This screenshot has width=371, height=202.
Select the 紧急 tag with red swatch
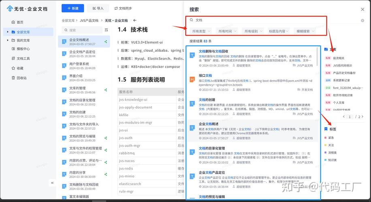click(331, 138)
